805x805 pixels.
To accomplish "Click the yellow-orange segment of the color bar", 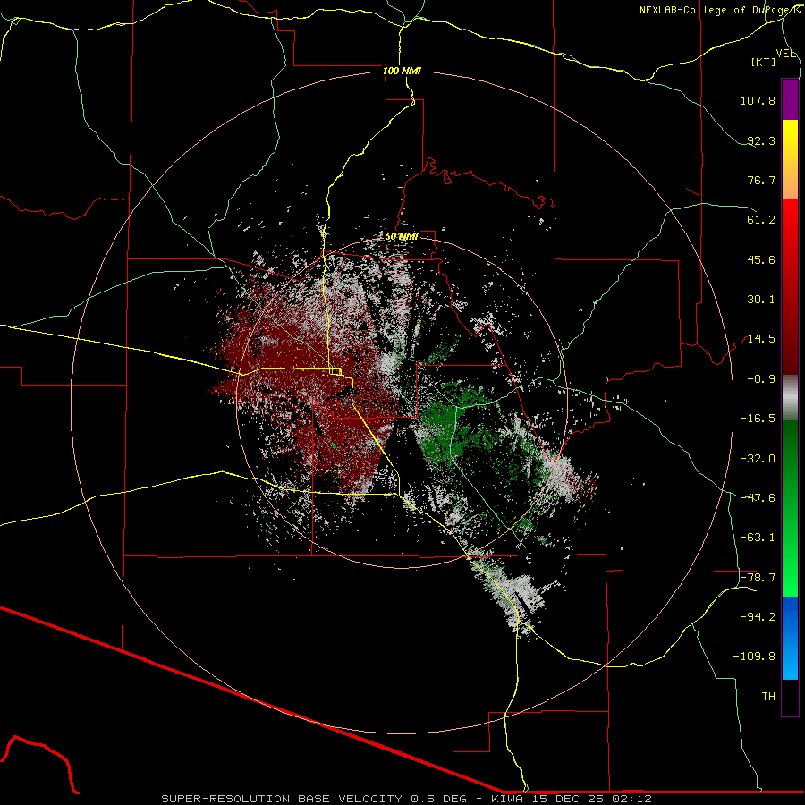I will [x=790, y=159].
